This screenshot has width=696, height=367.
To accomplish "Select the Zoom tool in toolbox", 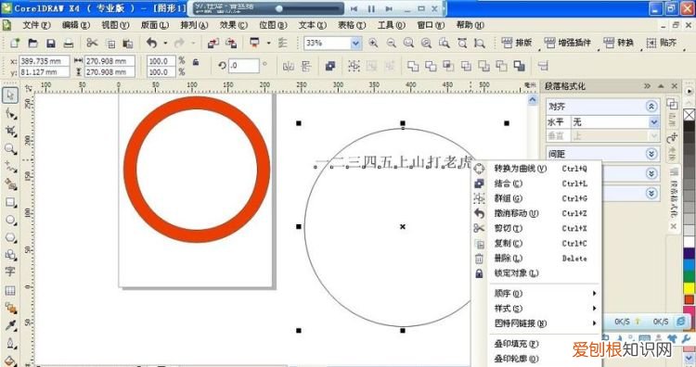I will (x=10, y=149).
